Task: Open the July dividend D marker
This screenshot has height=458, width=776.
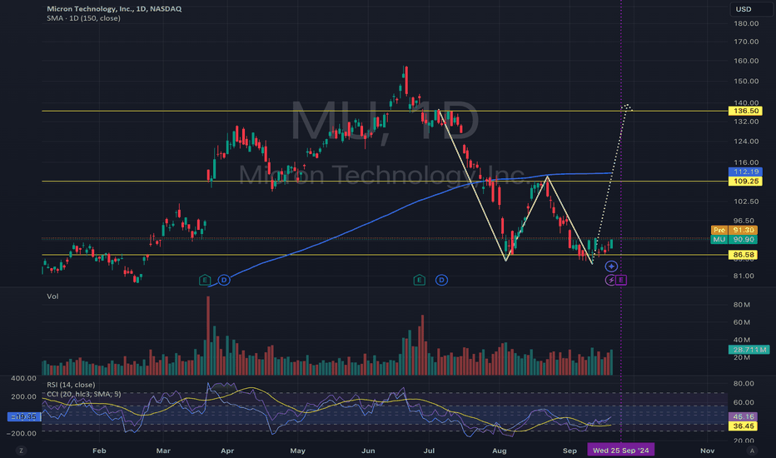Action: click(x=441, y=281)
